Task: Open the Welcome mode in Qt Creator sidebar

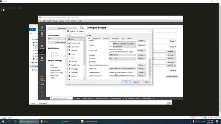Action: coord(42,28)
